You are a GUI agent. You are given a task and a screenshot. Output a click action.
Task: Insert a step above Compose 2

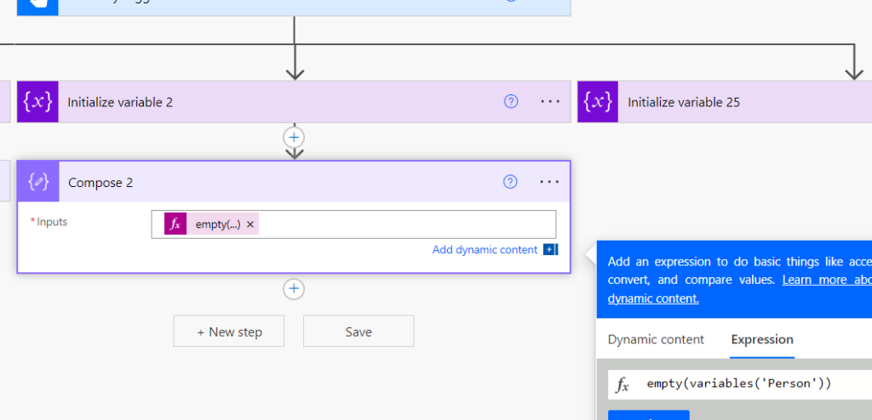pos(294,137)
